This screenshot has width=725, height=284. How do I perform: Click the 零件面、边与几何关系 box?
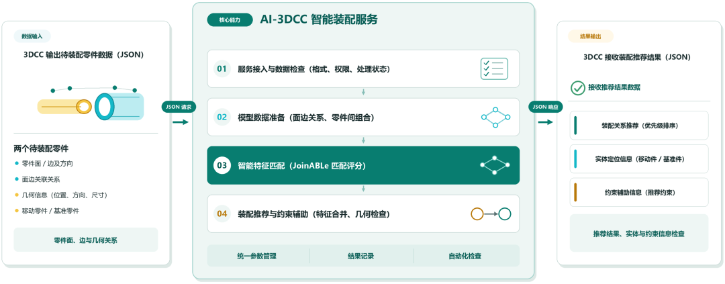click(86, 240)
